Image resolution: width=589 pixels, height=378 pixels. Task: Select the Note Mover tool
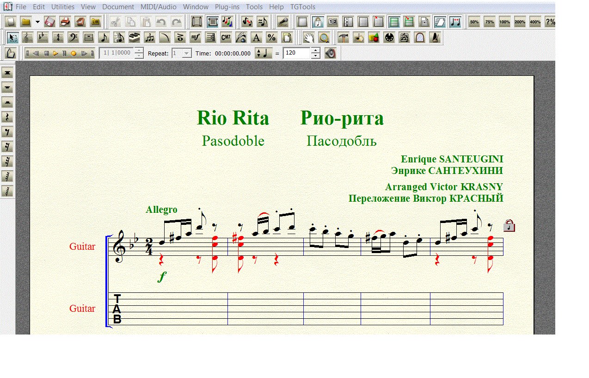pos(358,37)
